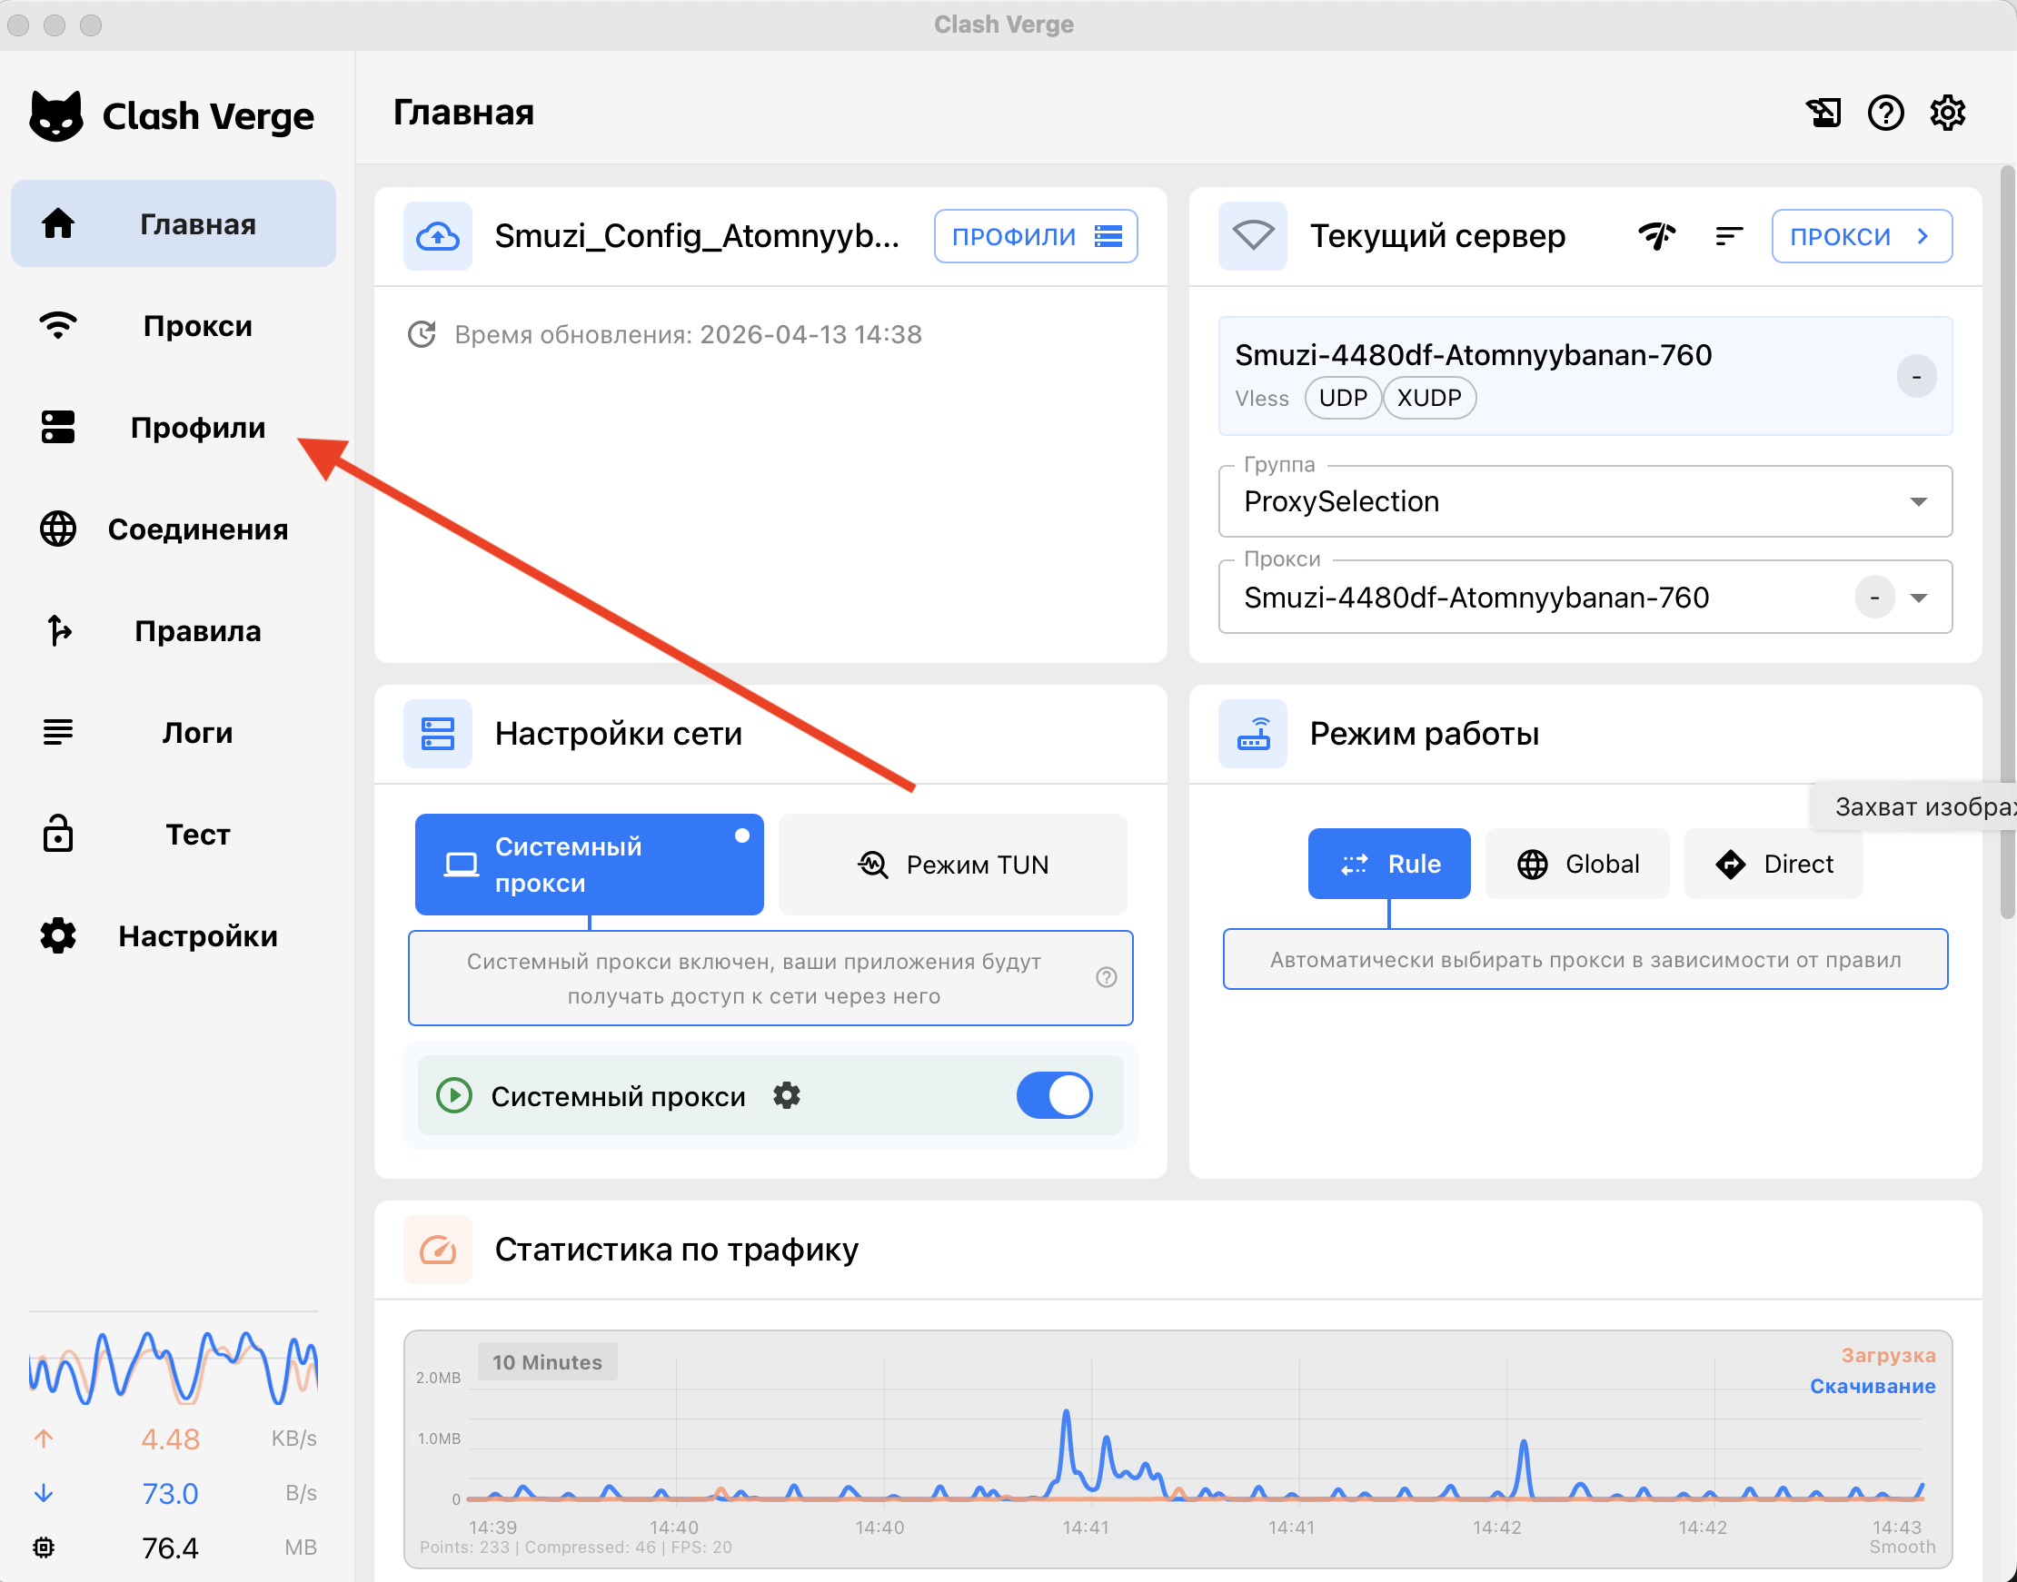Open home settings gear in header
This screenshot has height=1582, width=2017.
click(x=1948, y=113)
